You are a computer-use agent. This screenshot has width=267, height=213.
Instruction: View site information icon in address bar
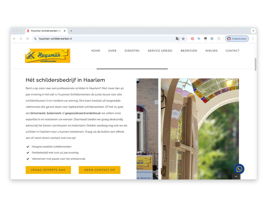[35, 39]
